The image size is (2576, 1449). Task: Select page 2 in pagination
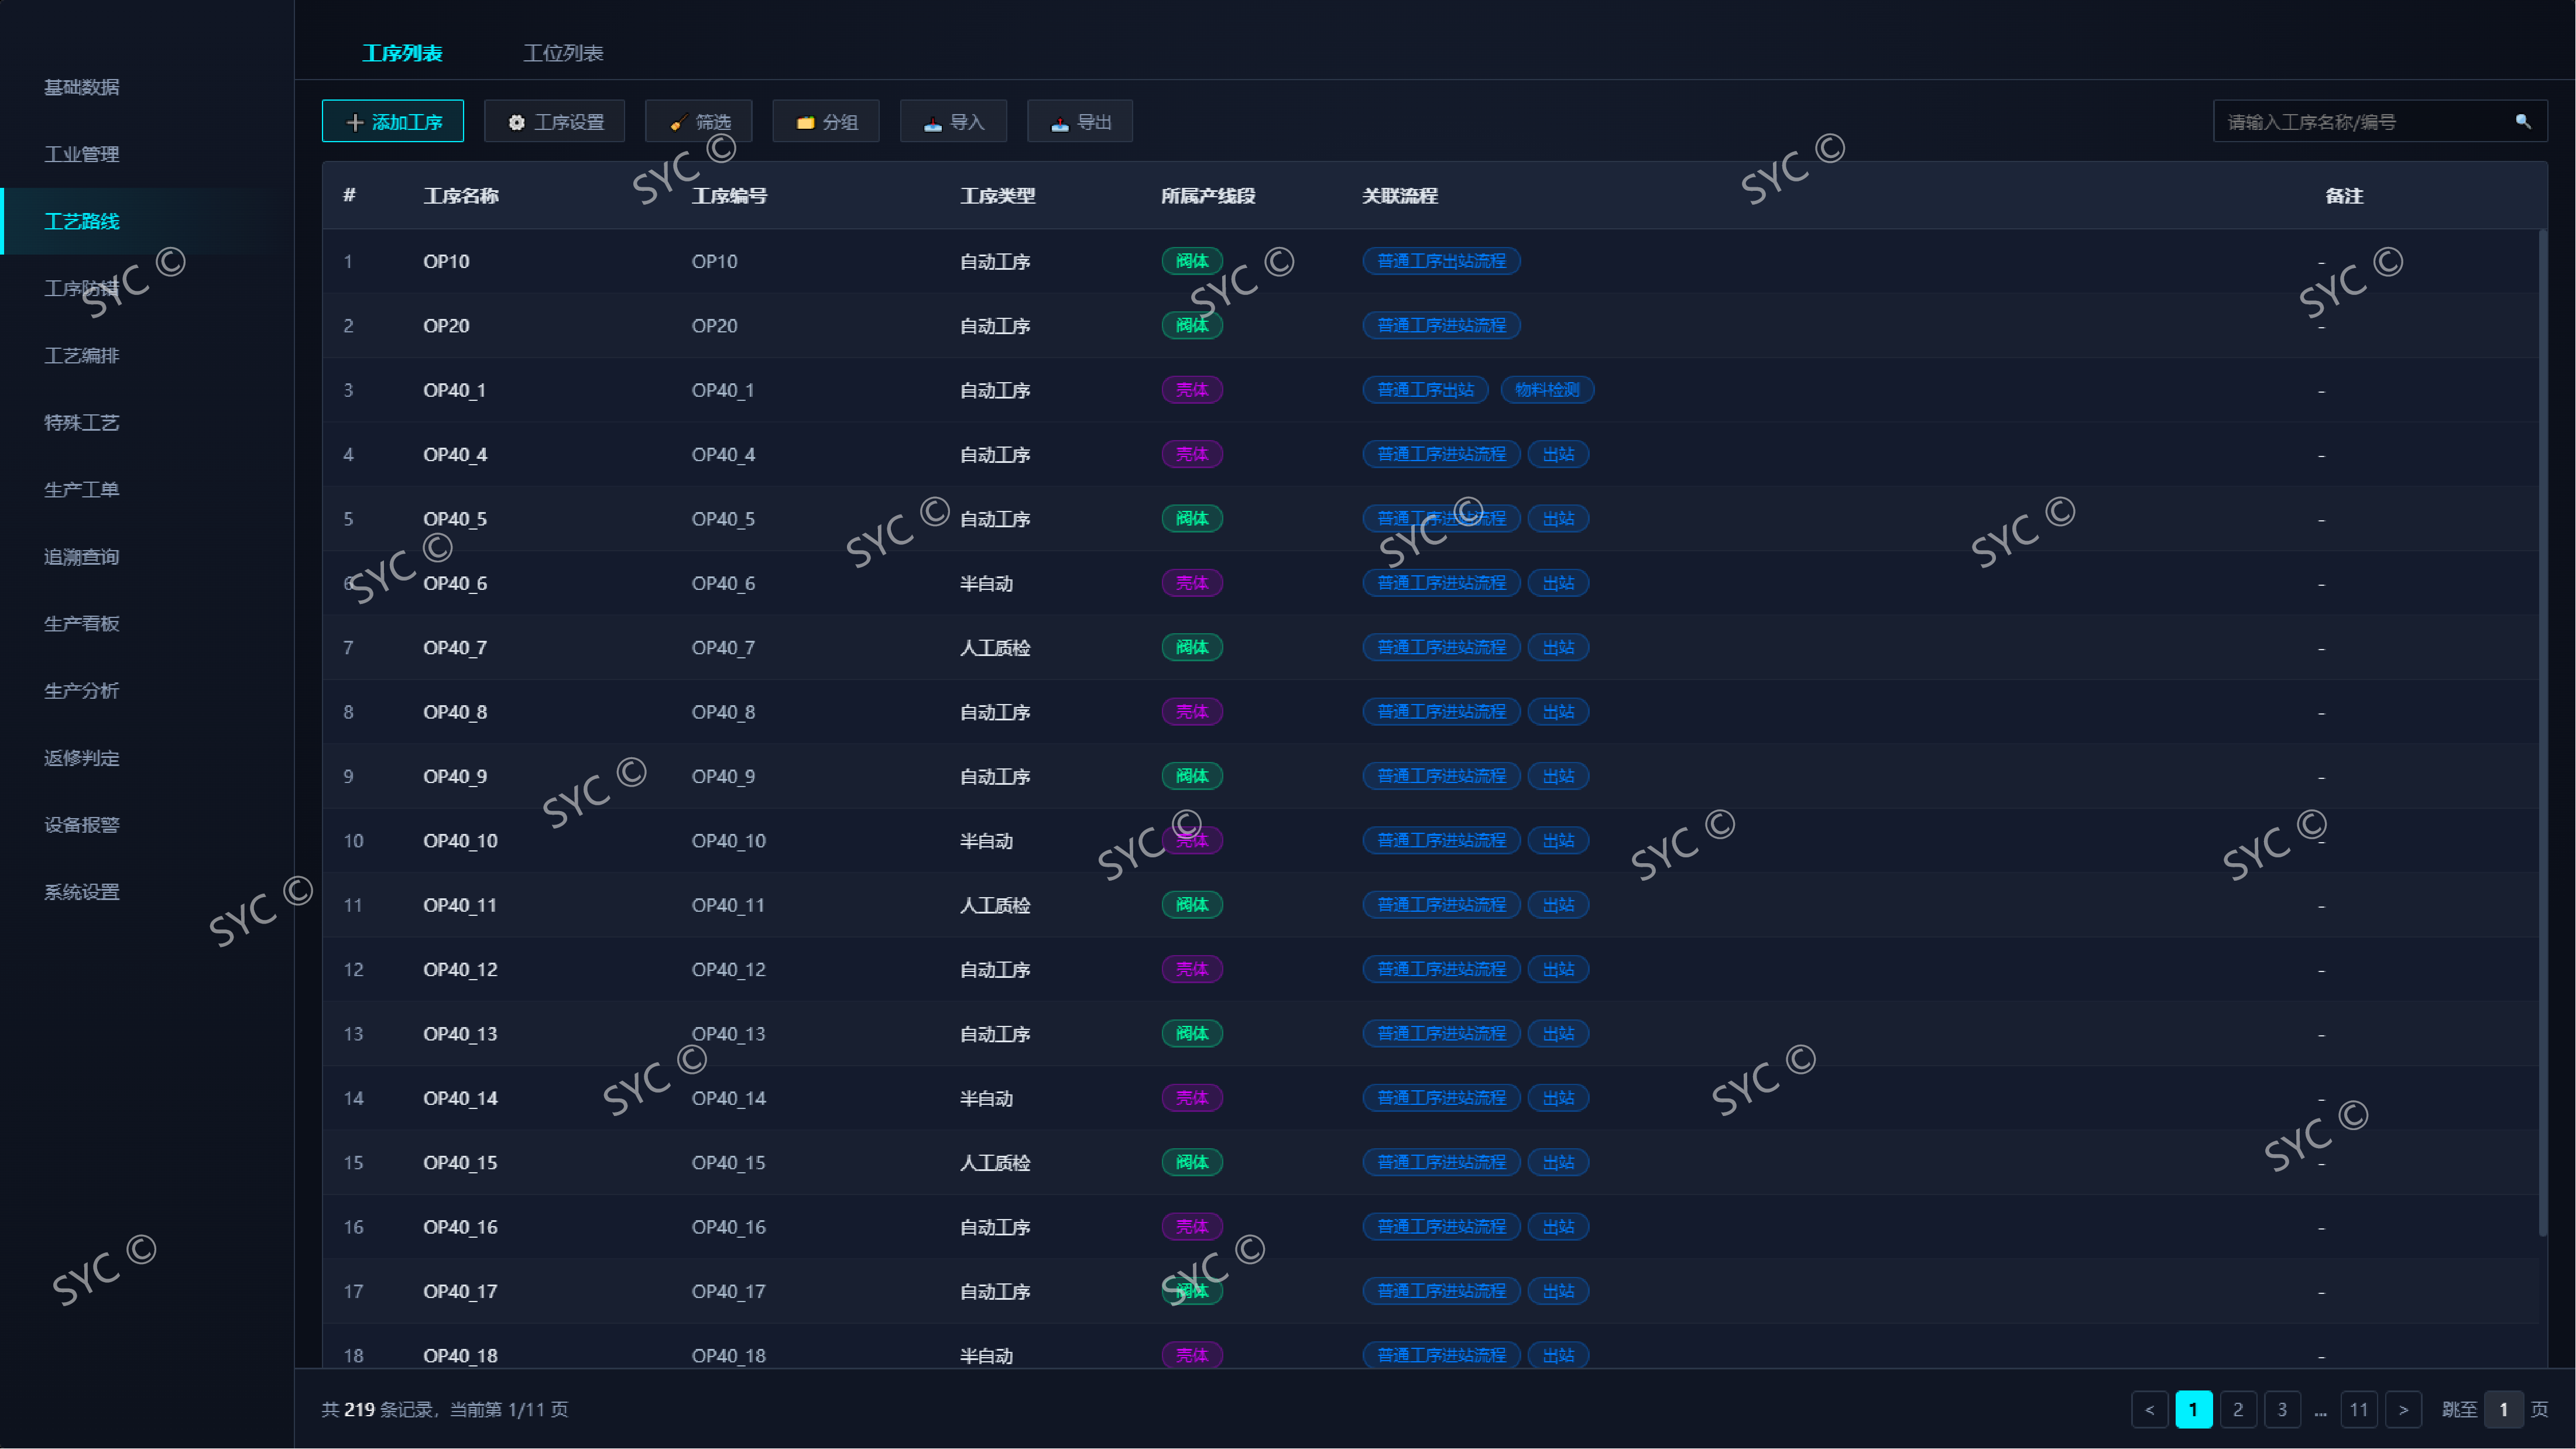click(x=2238, y=1409)
